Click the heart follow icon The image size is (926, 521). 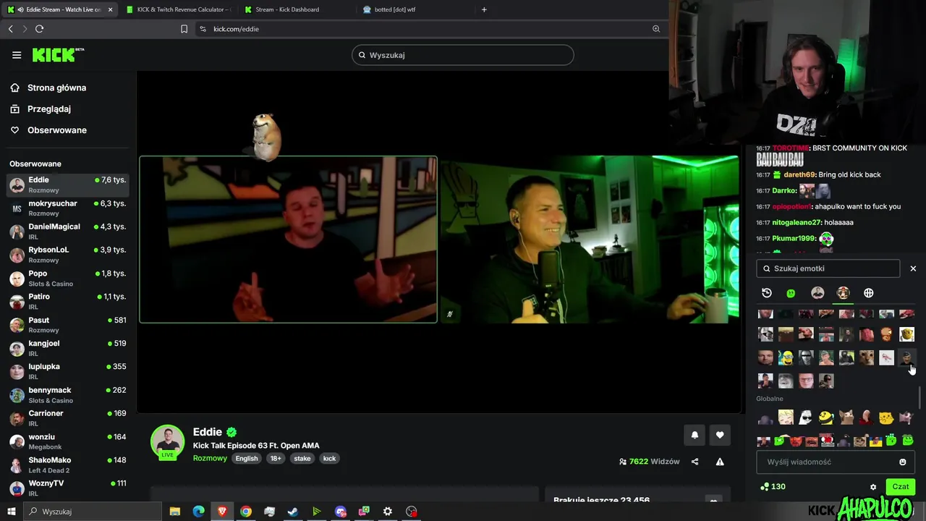[720, 435]
